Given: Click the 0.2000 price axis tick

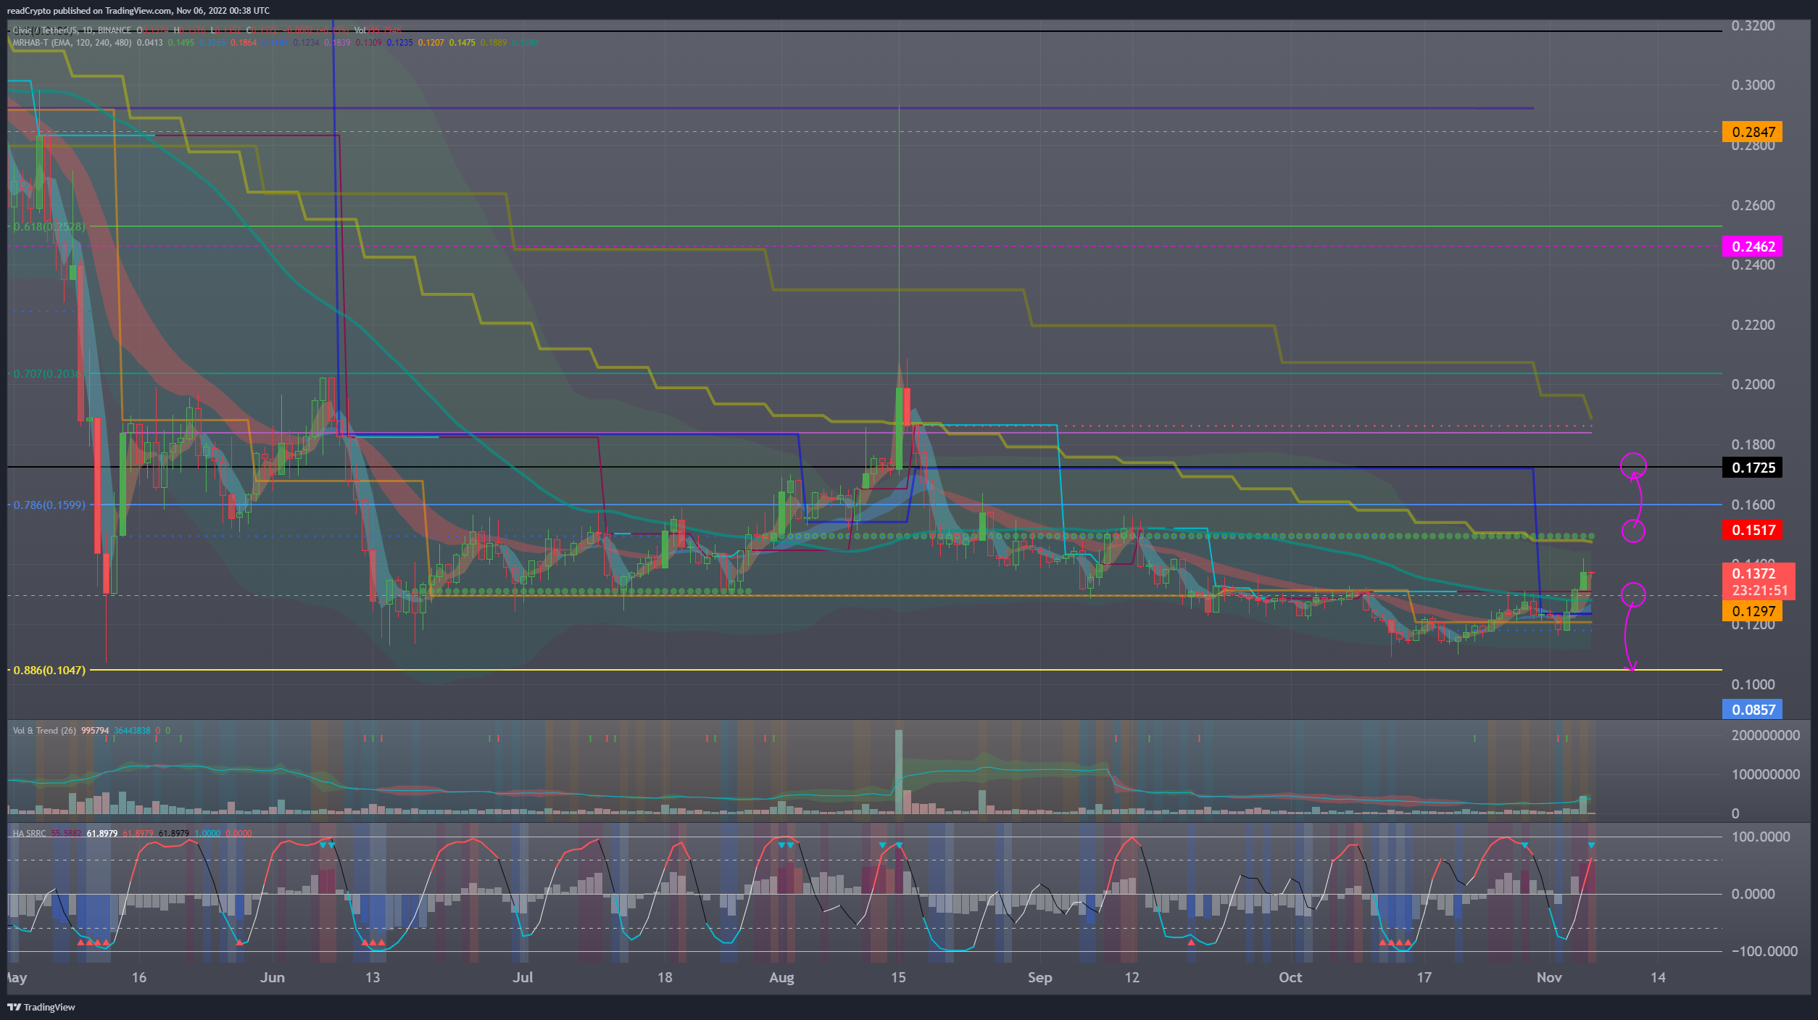Looking at the screenshot, I should pos(1753,384).
